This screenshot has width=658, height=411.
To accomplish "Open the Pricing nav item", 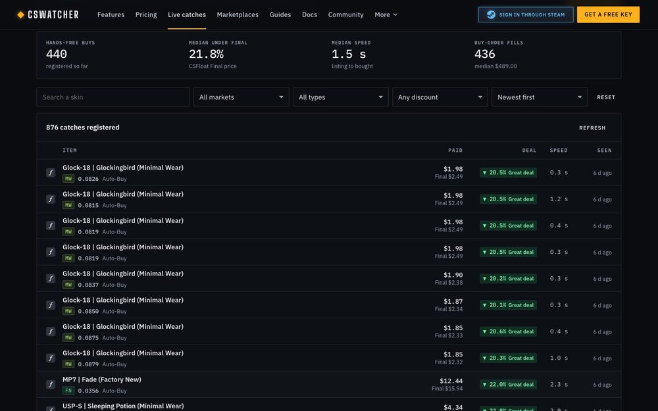I will pyautogui.click(x=146, y=14).
